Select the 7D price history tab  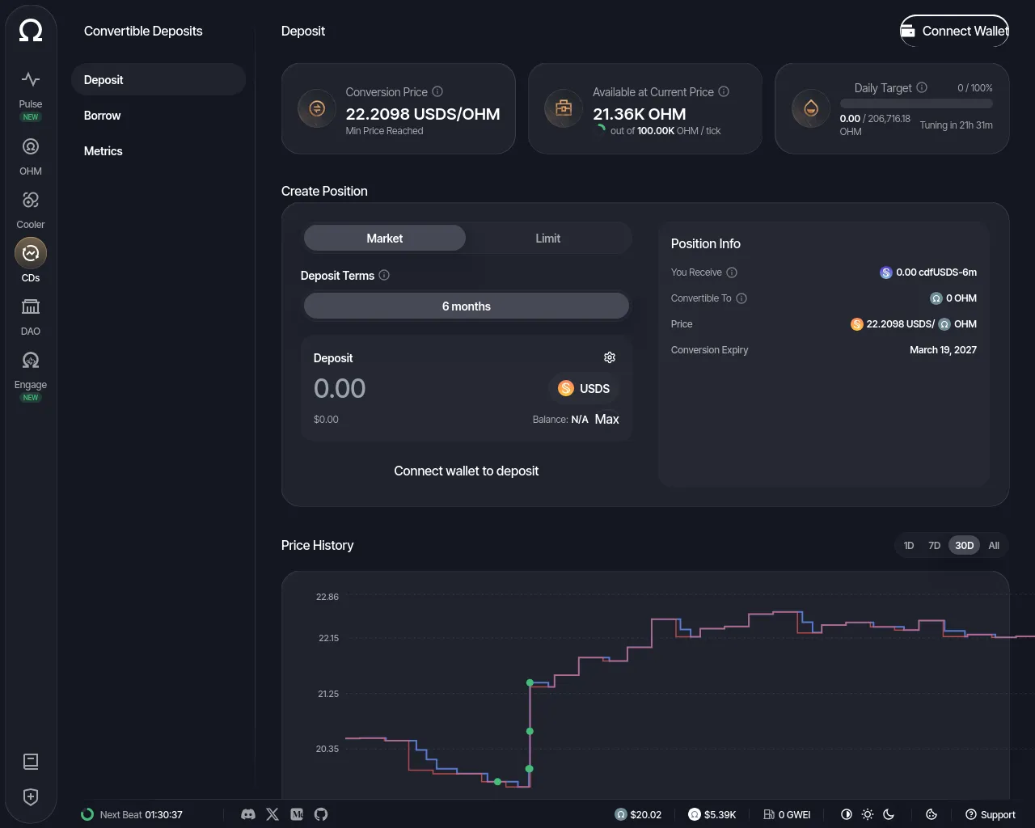[x=934, y=546]
